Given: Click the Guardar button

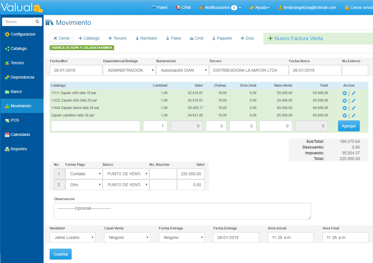Looking at the screenshot, I should 60,254.
